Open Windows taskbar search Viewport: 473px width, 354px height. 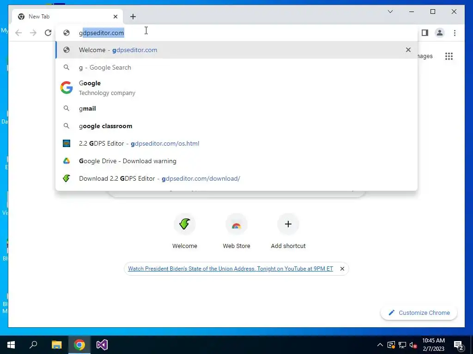tap(33, 345)
